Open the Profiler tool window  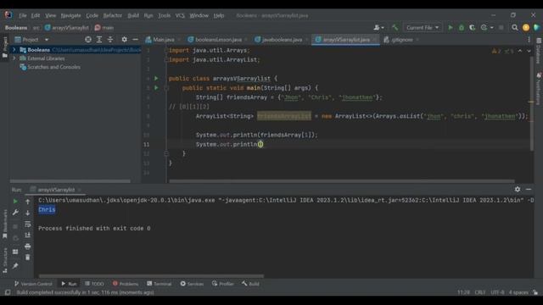[223, 284]
